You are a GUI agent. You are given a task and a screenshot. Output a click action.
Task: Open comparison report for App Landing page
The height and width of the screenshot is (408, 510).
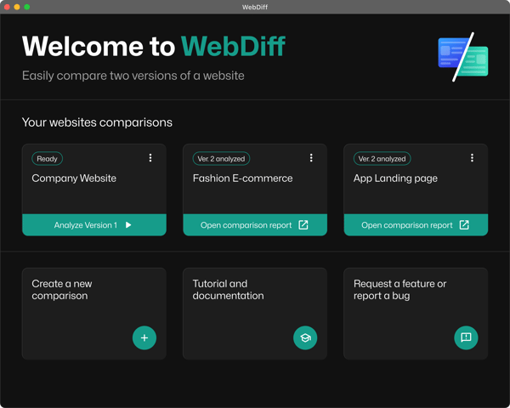coord(416,224)
